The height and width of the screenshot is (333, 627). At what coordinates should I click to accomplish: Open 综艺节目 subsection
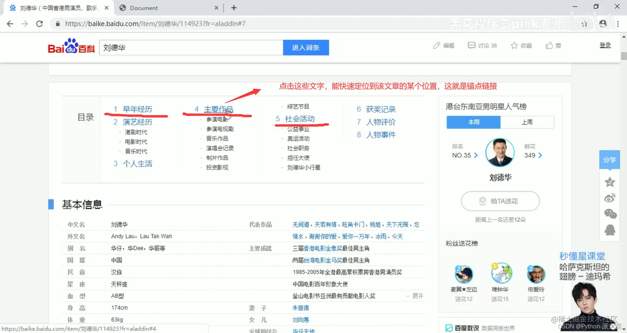298,106
